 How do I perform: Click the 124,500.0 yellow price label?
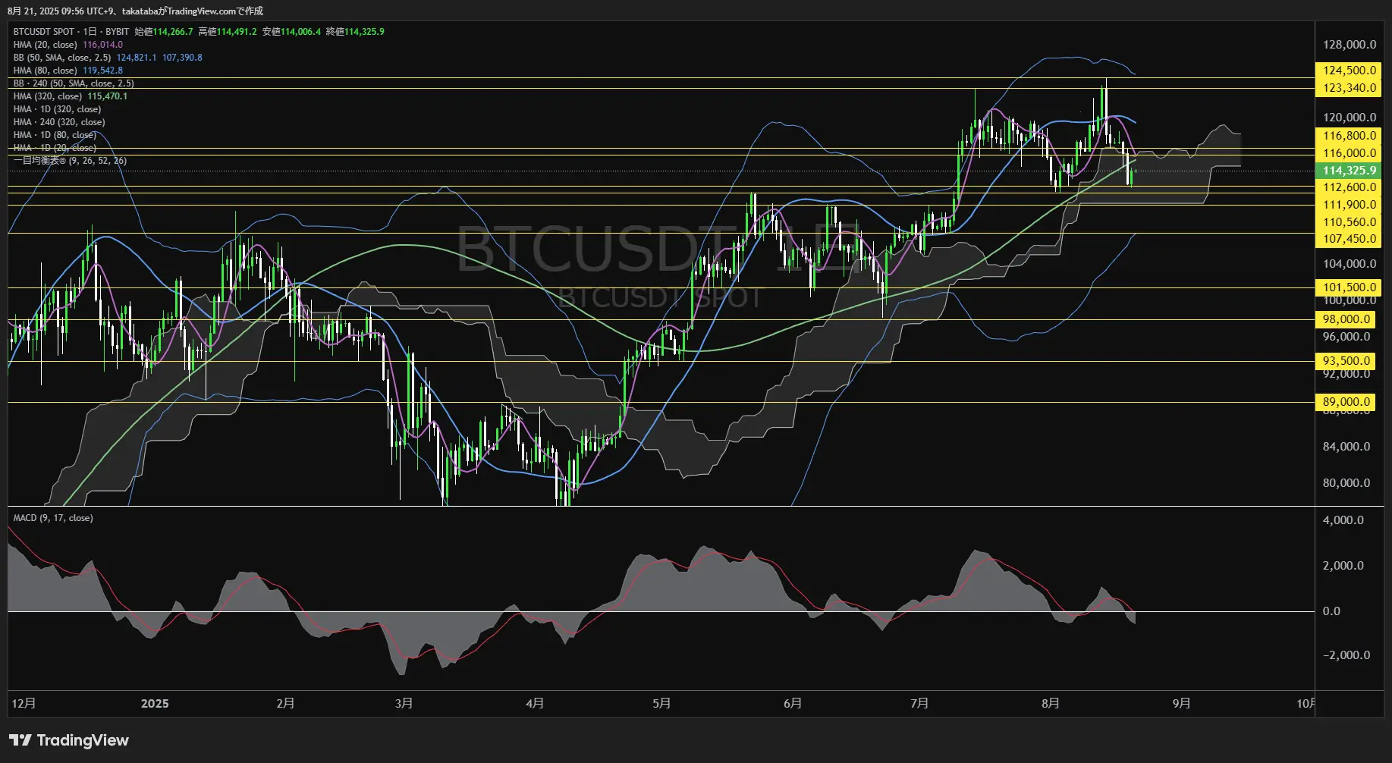(1349, 71)
